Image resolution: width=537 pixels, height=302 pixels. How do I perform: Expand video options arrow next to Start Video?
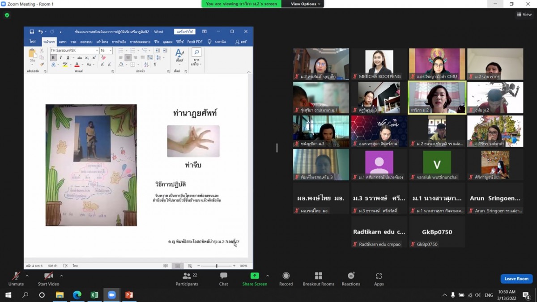[x=61, y=276]
